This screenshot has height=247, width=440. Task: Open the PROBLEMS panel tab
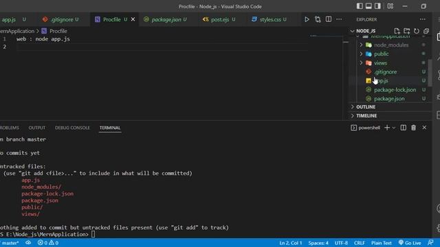coord(10,128)
